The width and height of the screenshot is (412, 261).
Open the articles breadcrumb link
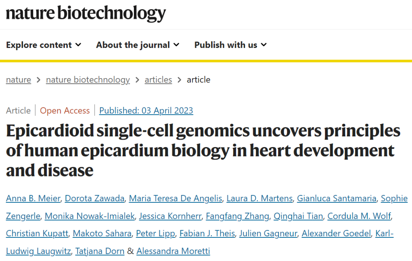(158, 80)
